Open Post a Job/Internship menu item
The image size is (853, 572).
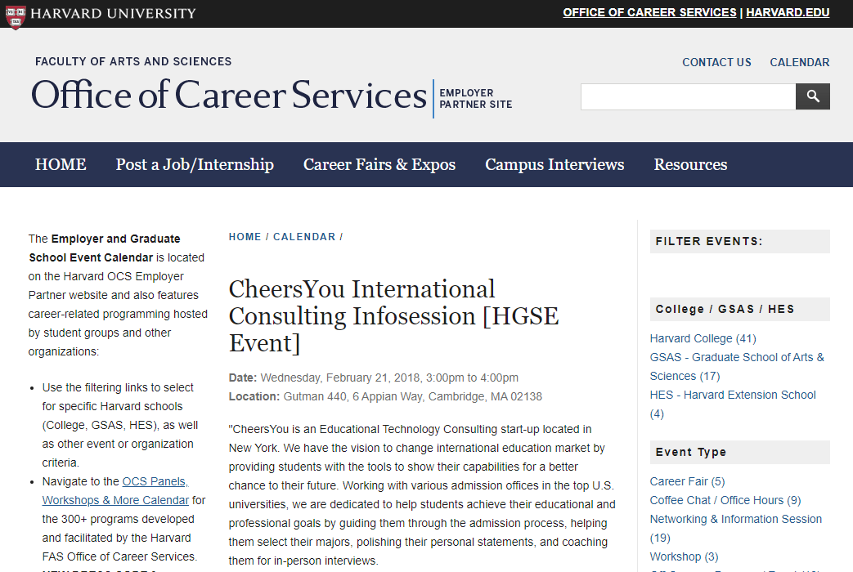click(x=195, y=164)
